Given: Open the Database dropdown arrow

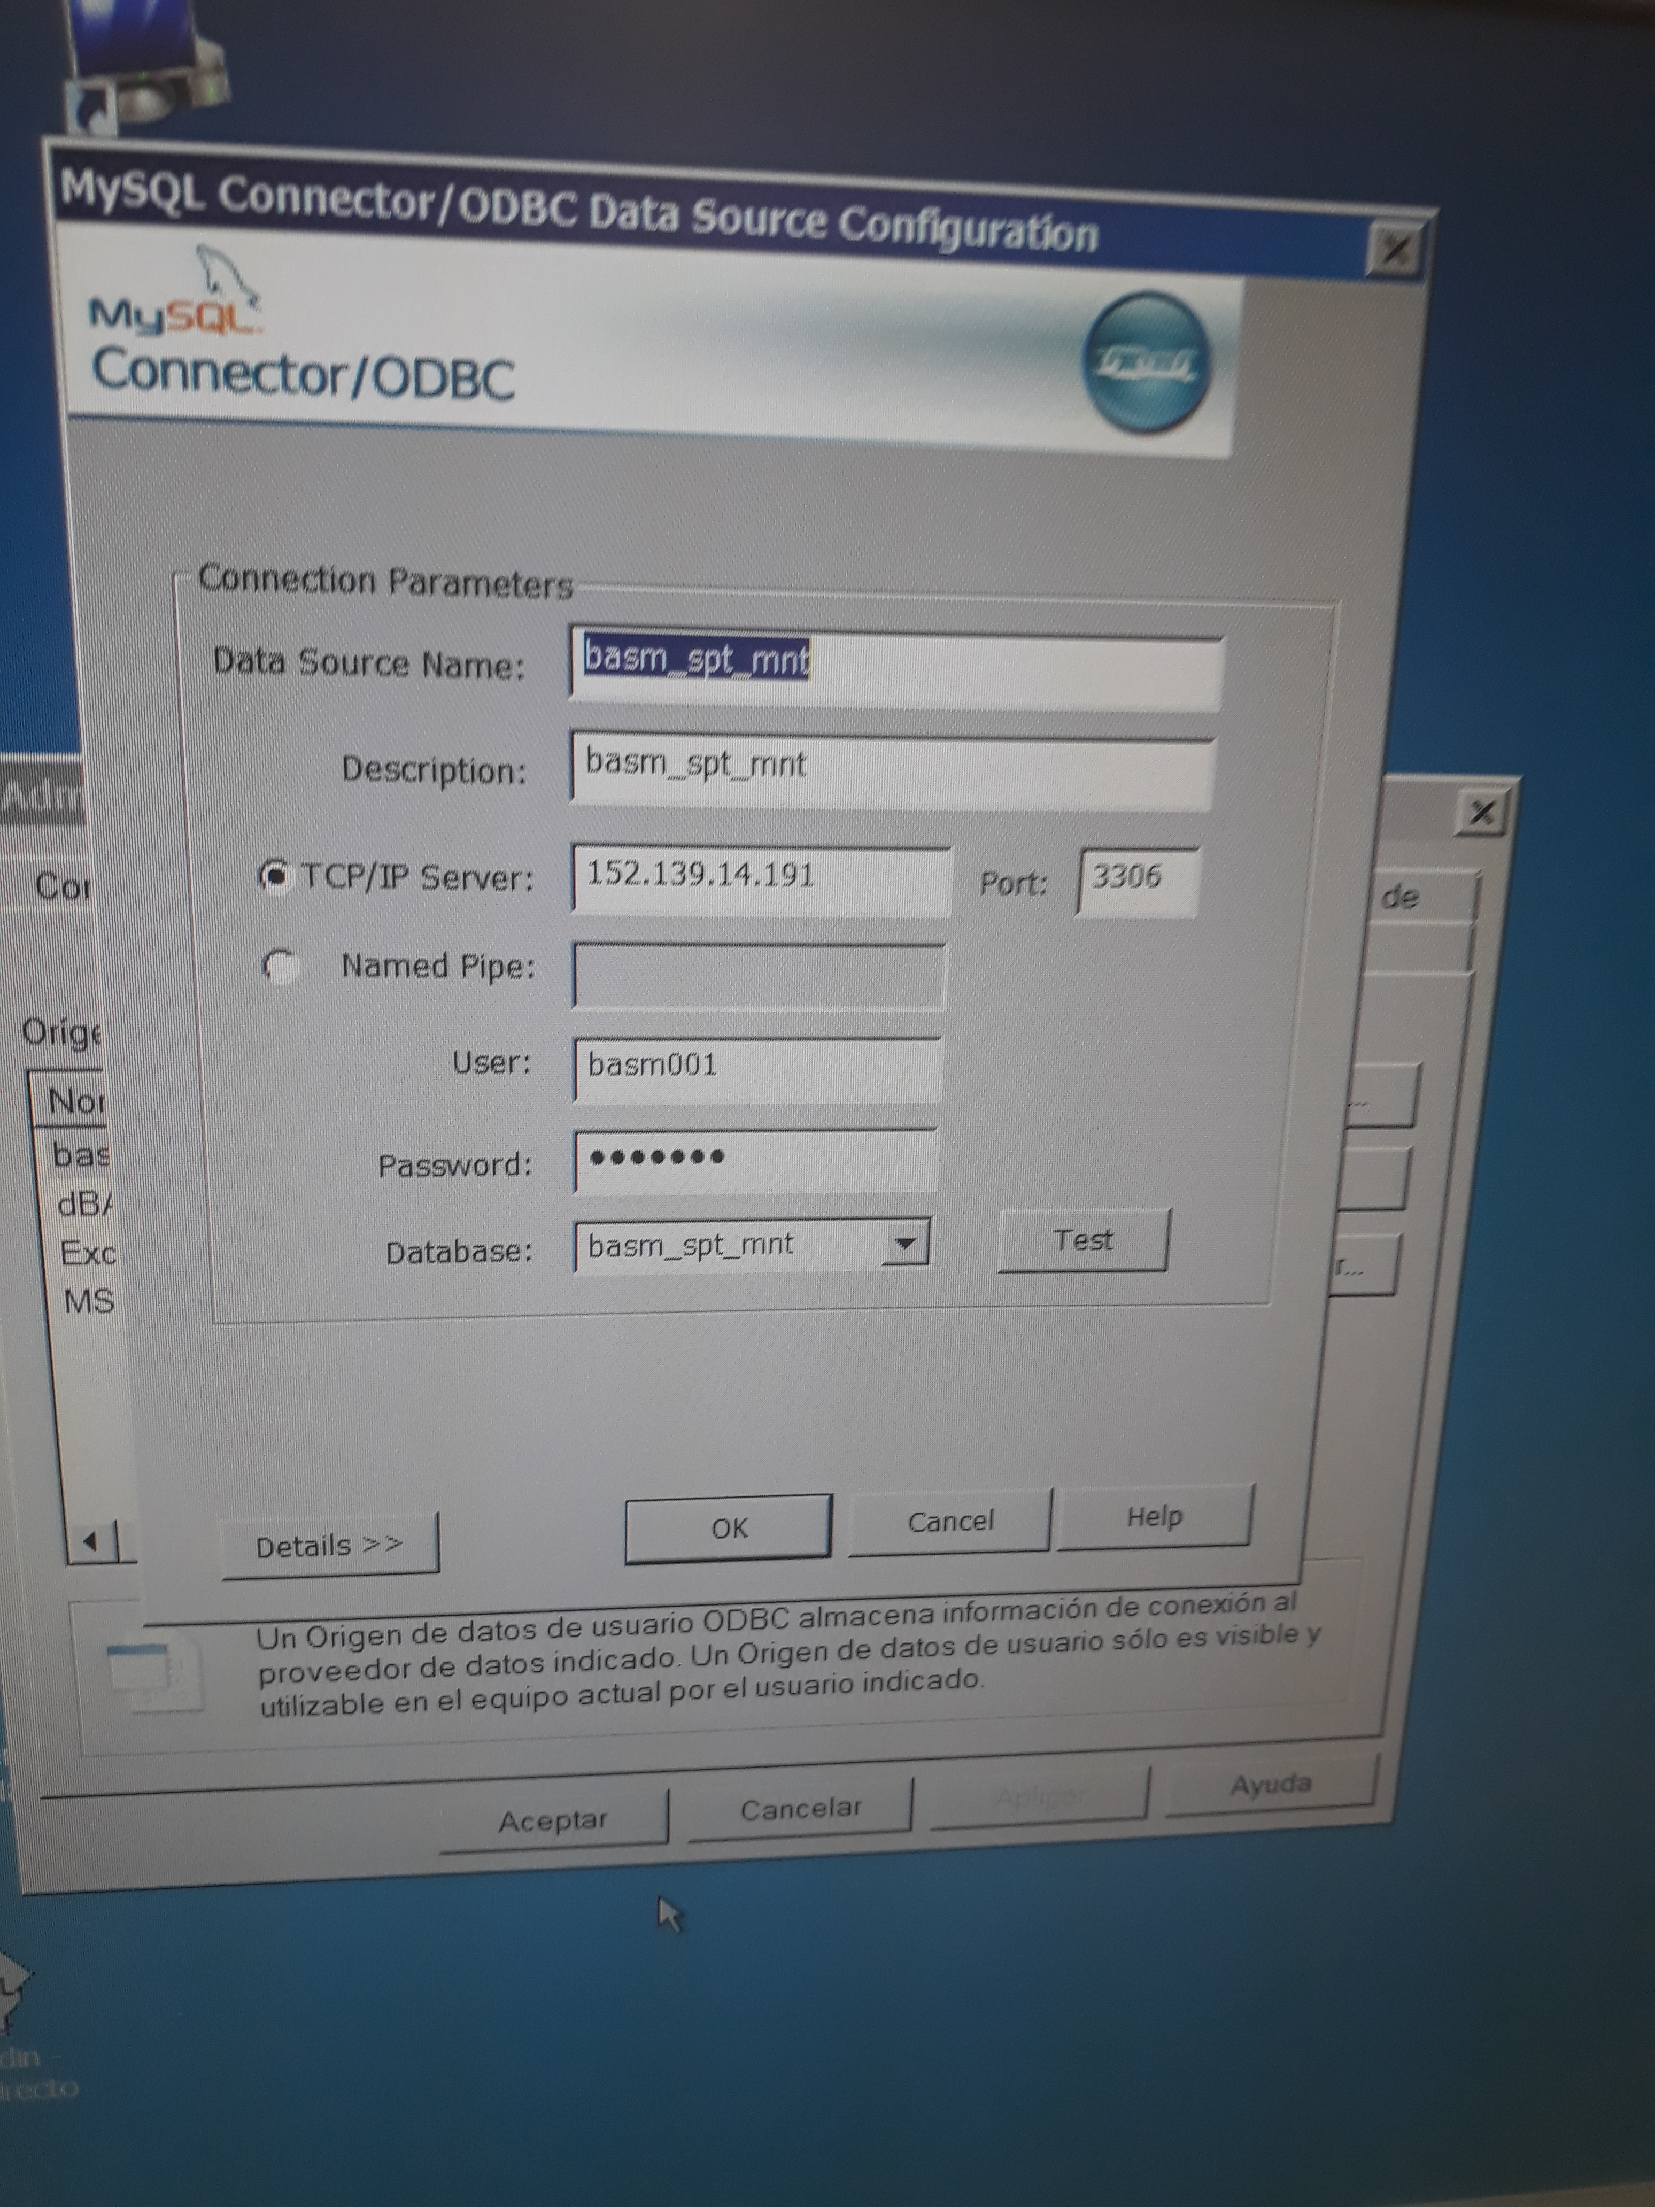Looking at the screenshot, I should [x=905, y=1244].
